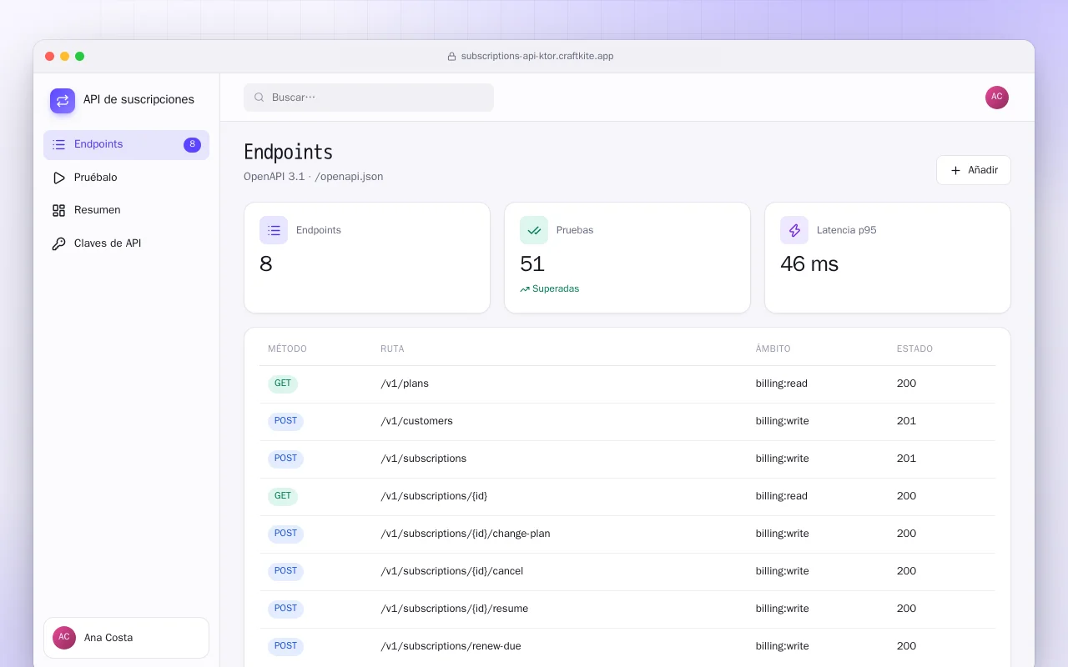Click the /v1/subscriptions/{id}/cancel route
Viewport: 1068px width, 667px height.
pos(452,571)
